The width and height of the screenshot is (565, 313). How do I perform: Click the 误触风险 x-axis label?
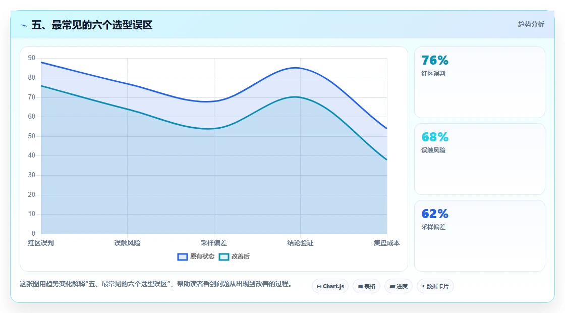coord(127,243)
